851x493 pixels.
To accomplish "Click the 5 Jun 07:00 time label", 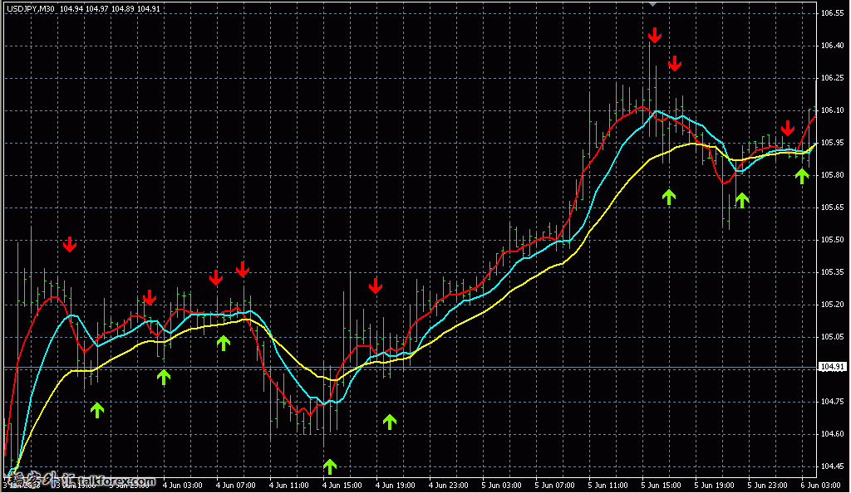I will tap(554, 485).
